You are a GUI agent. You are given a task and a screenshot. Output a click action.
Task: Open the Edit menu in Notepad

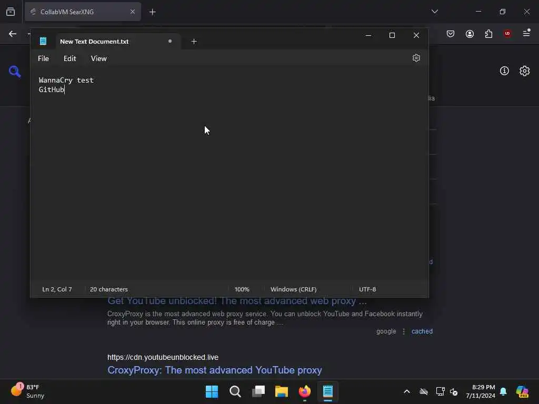click(70, 58)
